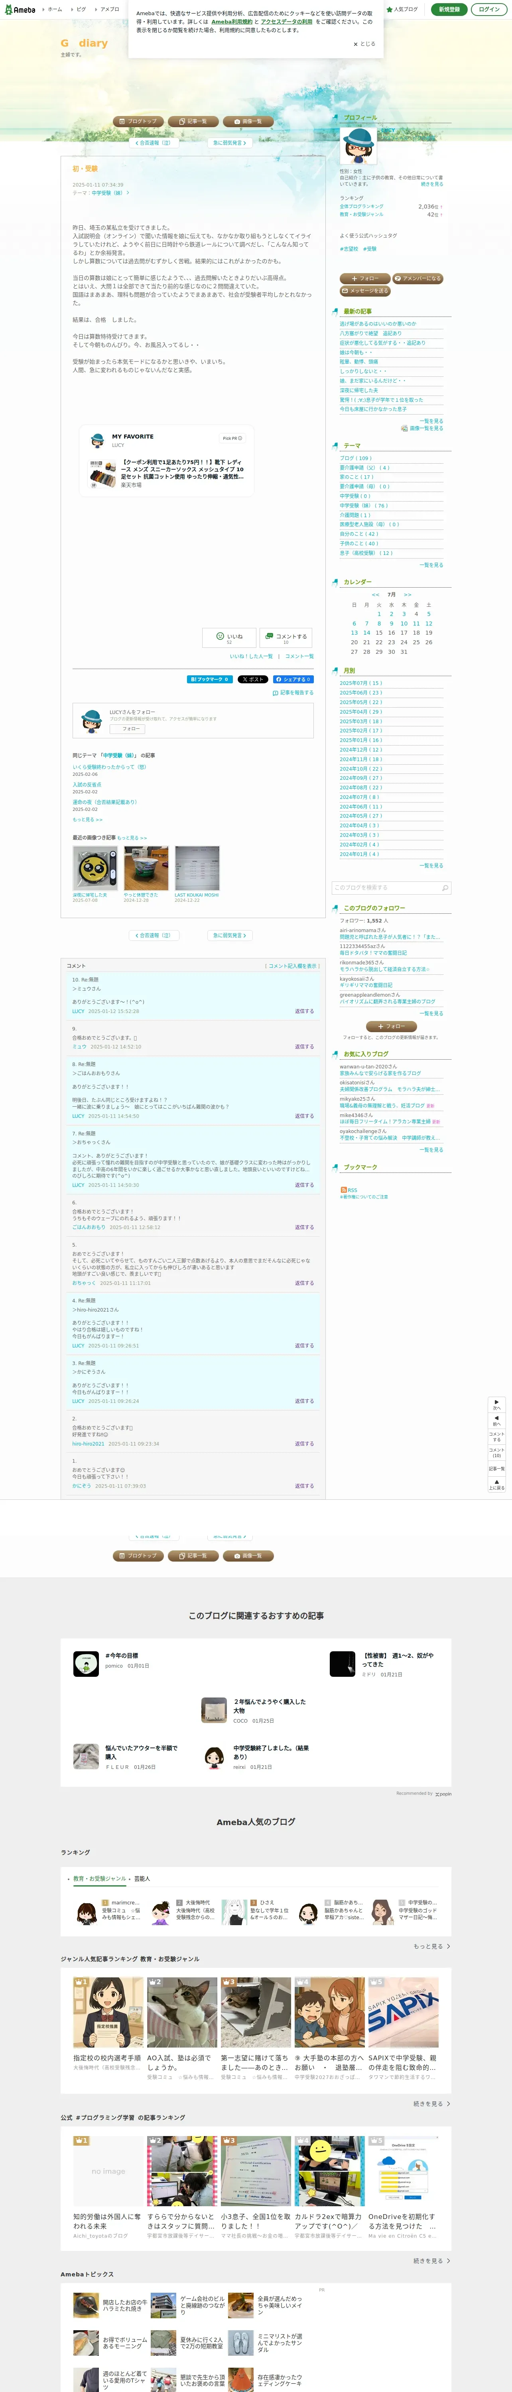Open the top 記事一覧 tab
Image resolution: width=512 pixels, height=2392 pixels.
coord(193,122)
